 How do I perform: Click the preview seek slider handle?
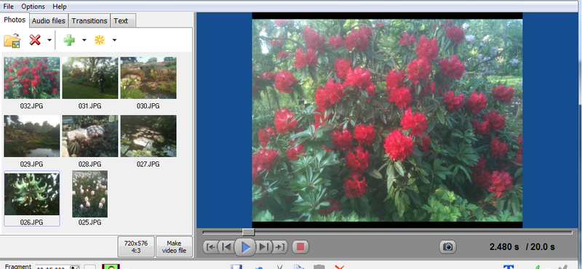coord(248,232)
